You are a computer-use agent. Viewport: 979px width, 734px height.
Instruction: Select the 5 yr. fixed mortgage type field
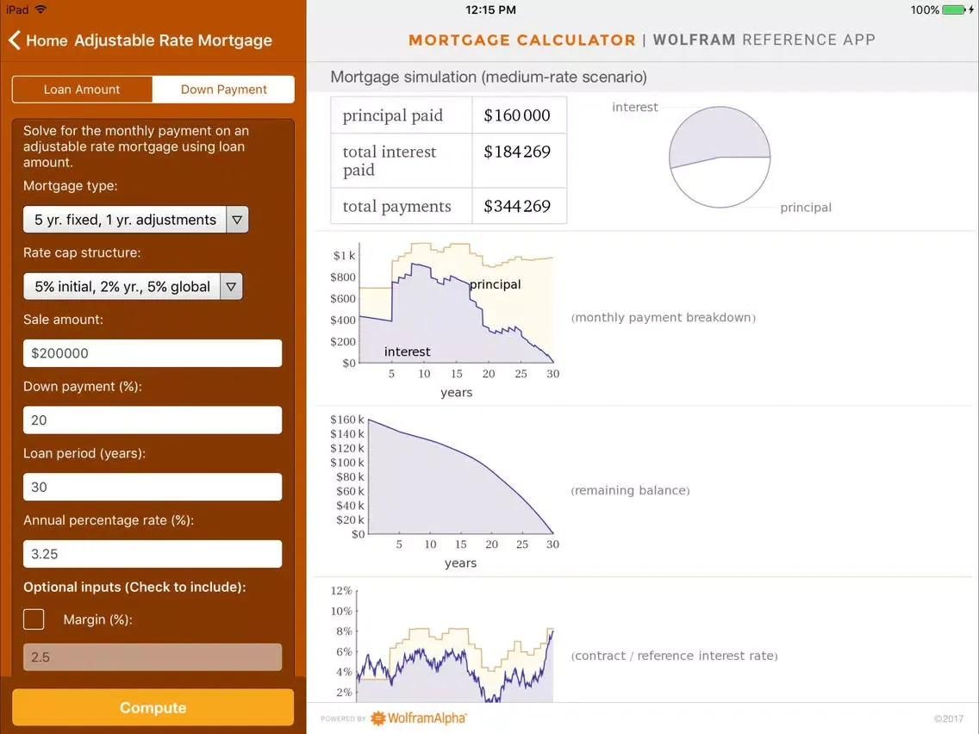tap(125, 220)
